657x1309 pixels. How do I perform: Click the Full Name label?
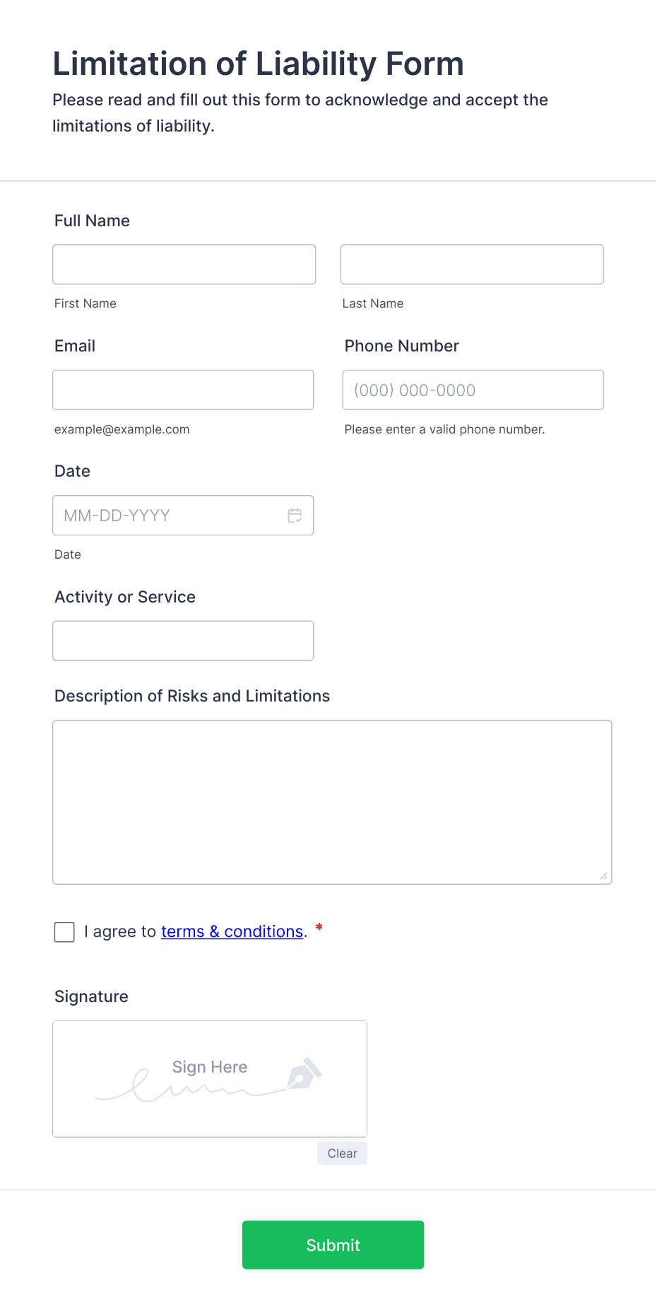92,220
